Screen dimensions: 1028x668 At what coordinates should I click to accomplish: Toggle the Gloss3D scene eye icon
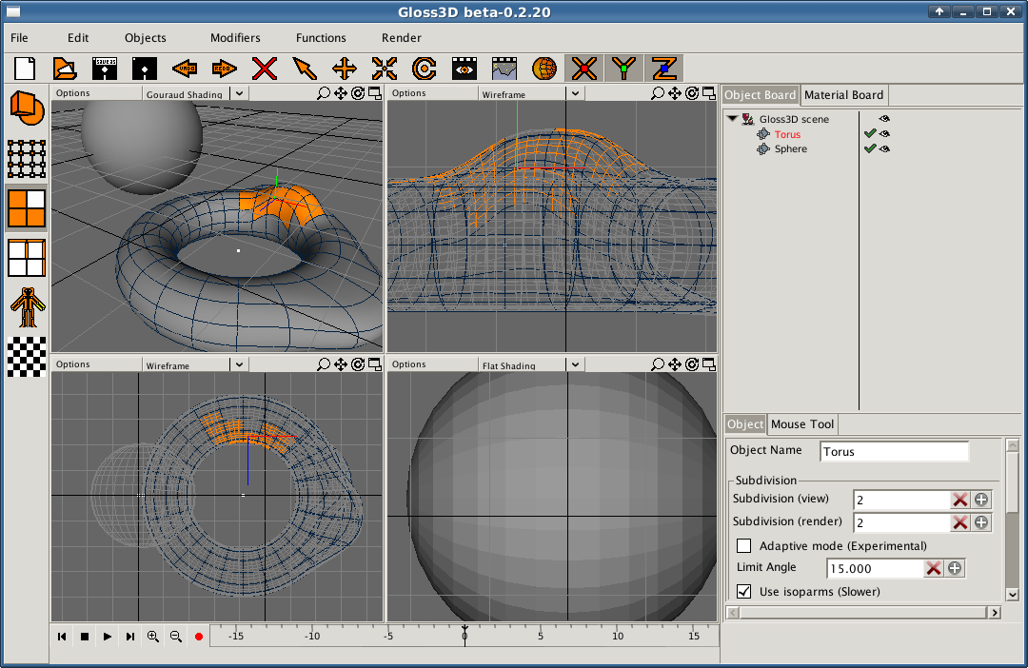884,119
